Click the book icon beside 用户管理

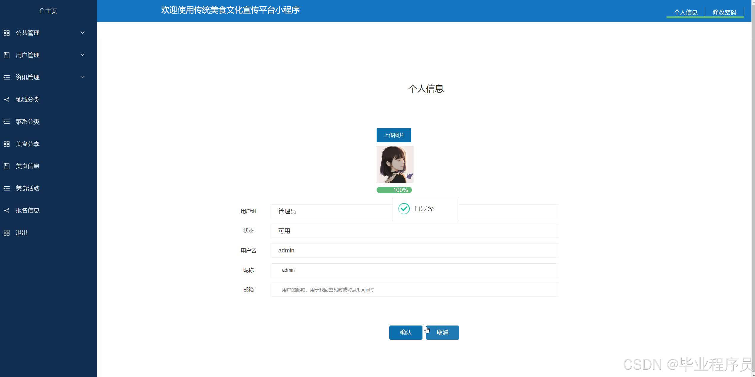pyautogui.click(x=7, y=55)
